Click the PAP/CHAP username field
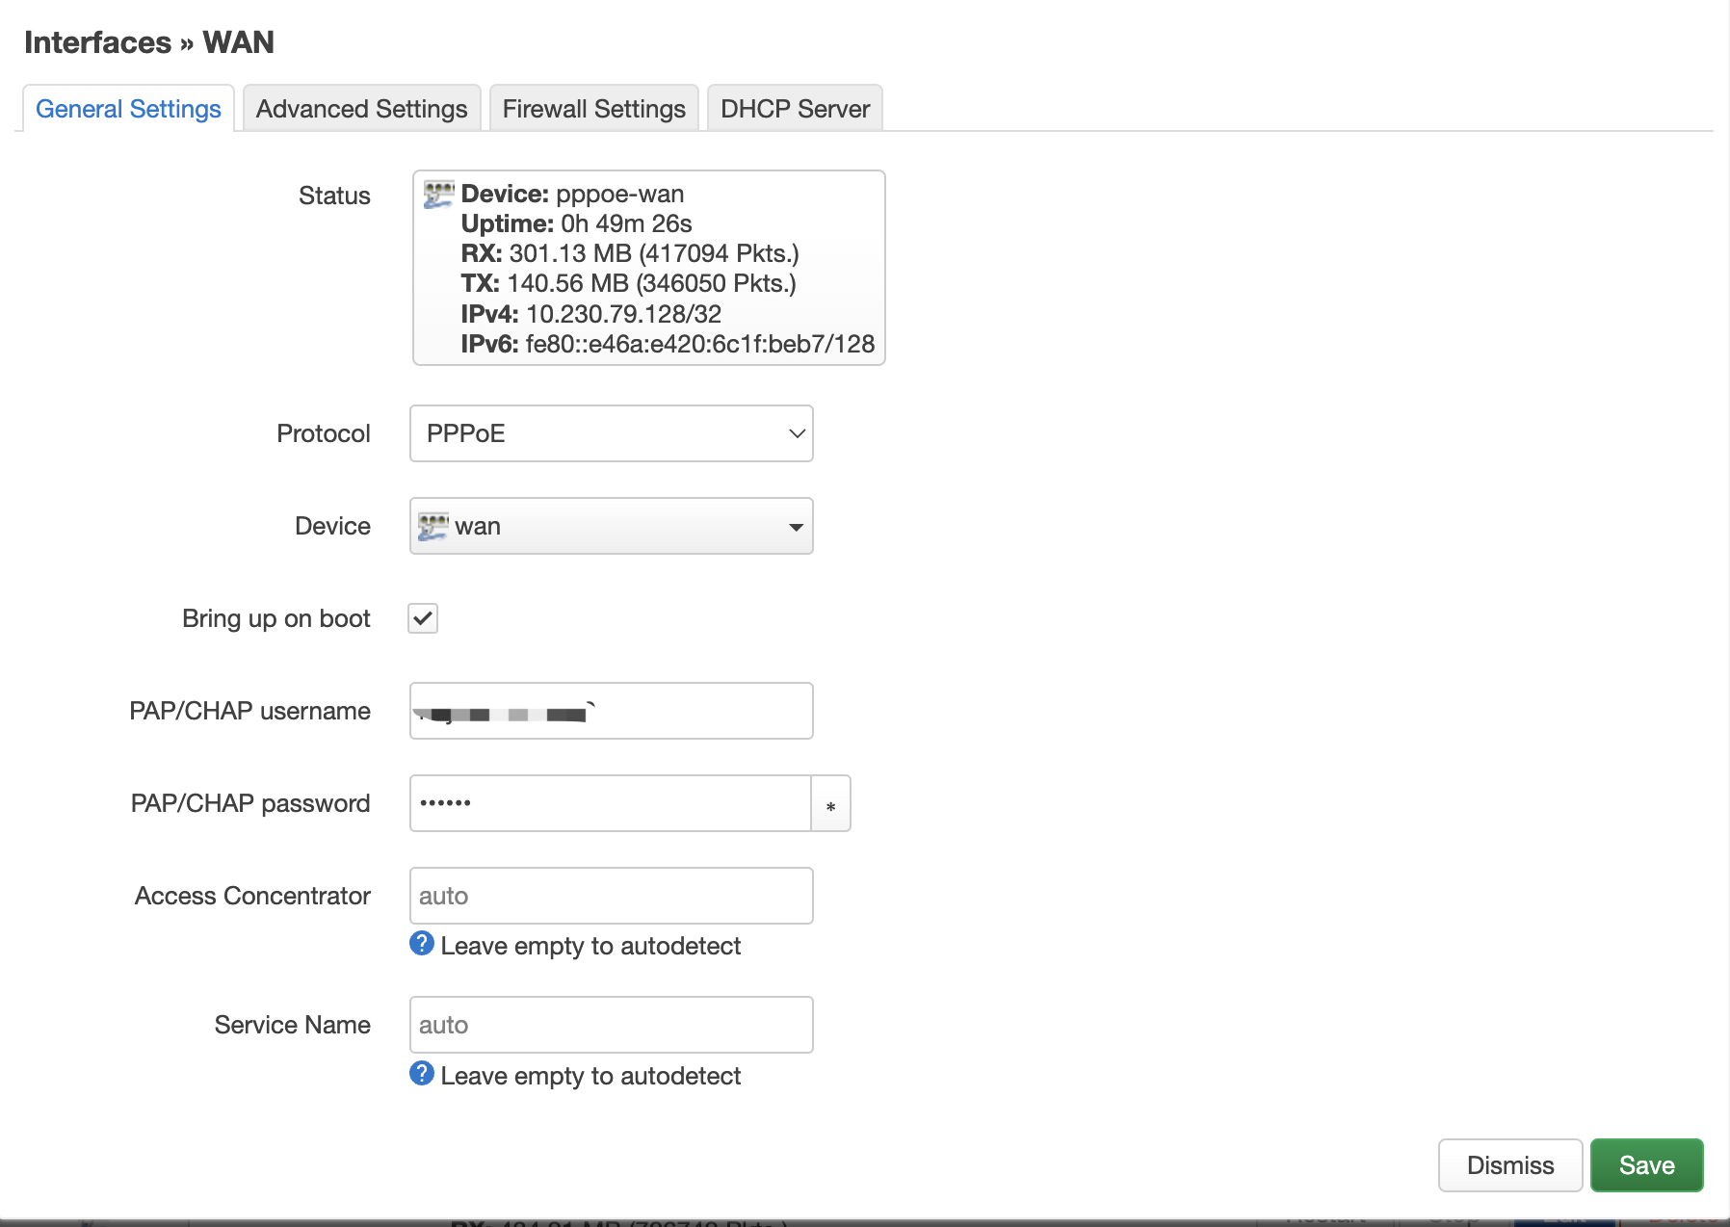The image size is (1730, 1227). pyautogui.click(x=611, y=710)
